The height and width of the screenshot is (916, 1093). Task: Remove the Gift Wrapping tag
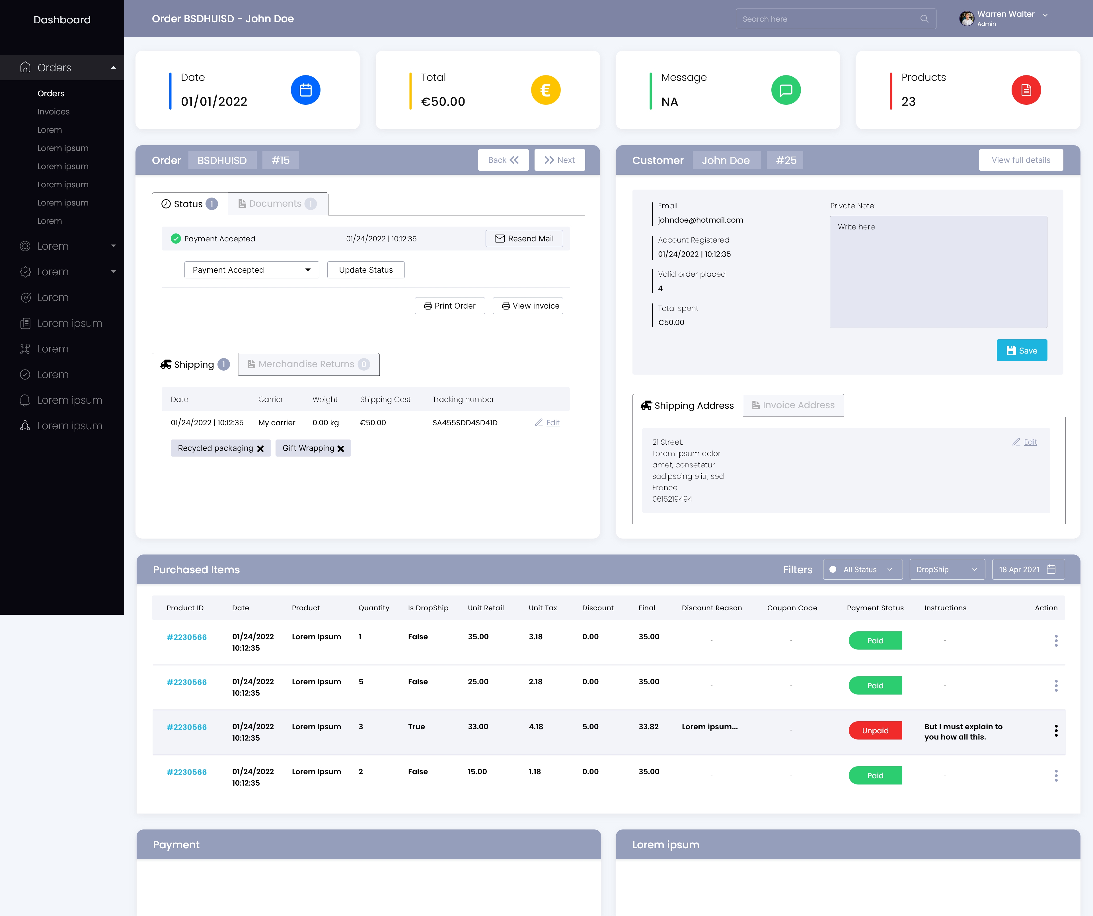click(341, 449)
